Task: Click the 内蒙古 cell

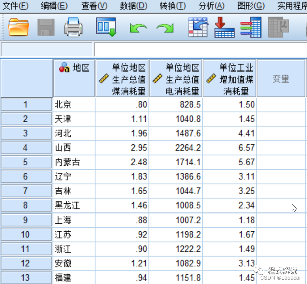Action: (x=74, y=162)
